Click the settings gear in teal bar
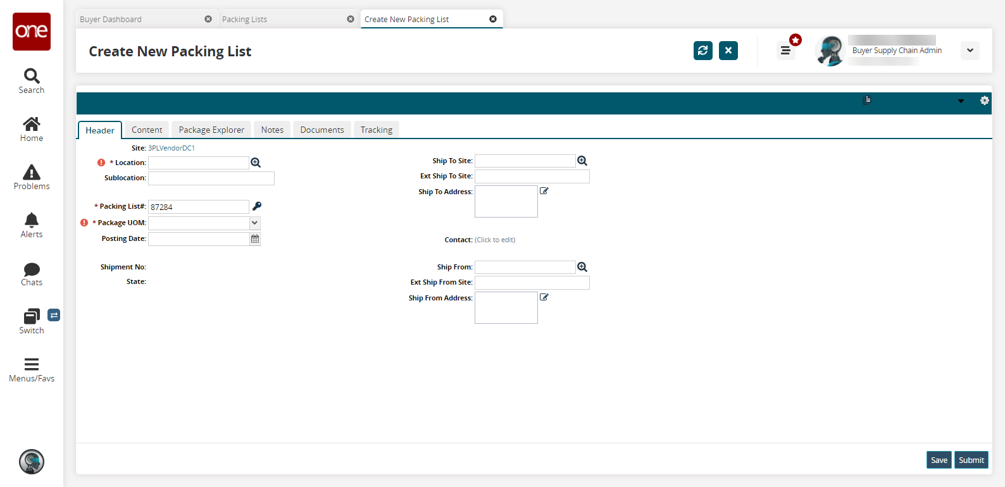This screenshot has width=1005, height=487. (984, 101)
